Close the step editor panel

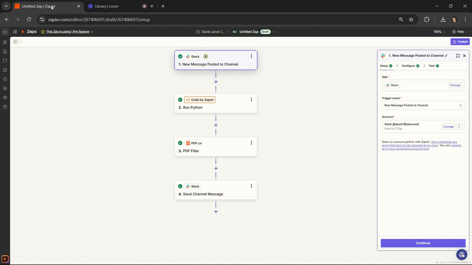[464, 56]
